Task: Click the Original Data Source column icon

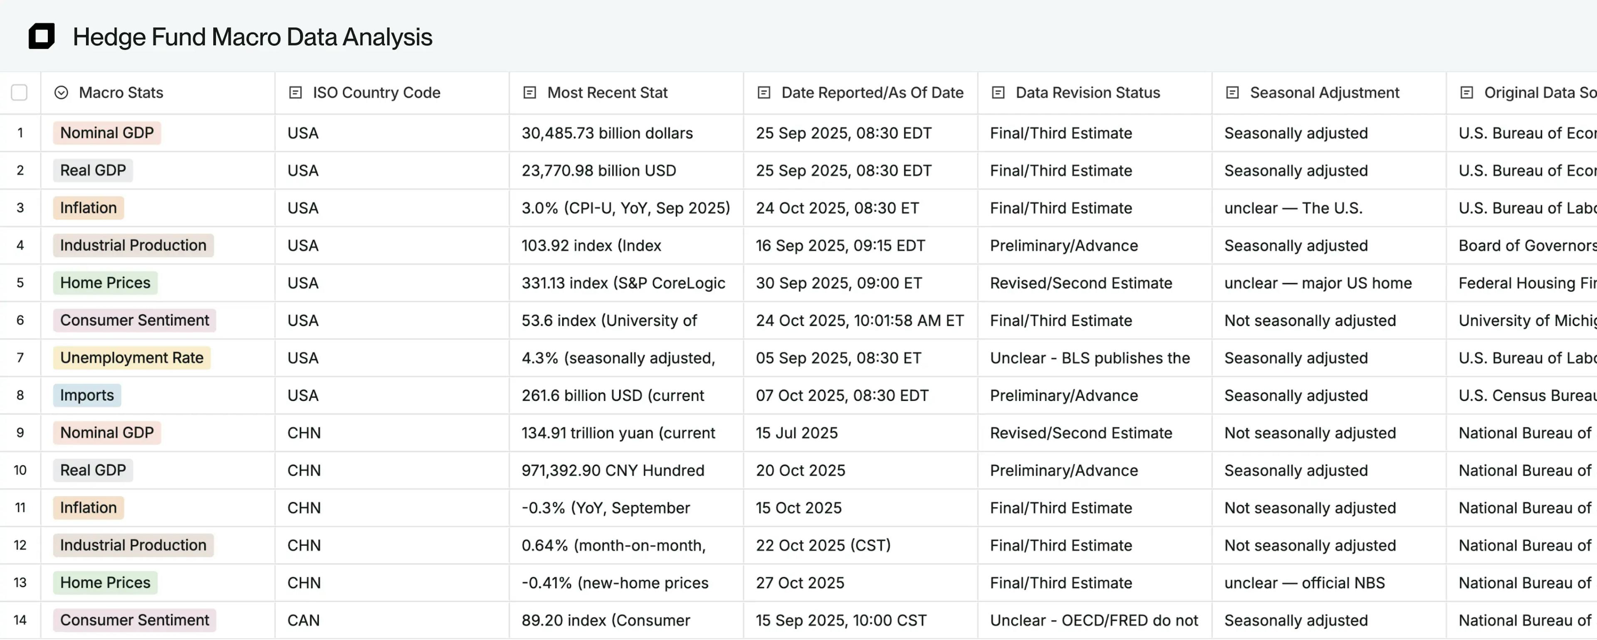Action: [1467, 92]
